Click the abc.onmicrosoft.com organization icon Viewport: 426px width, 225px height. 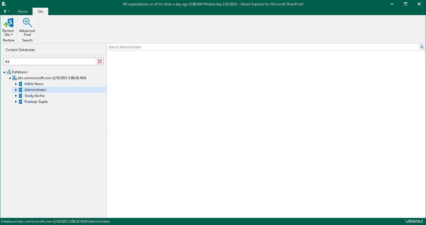click(14, 78)
